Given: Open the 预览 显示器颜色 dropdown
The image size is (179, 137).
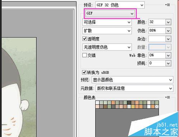Looking at the screenshot, I should pyautogui.click(x=132, y=80).
